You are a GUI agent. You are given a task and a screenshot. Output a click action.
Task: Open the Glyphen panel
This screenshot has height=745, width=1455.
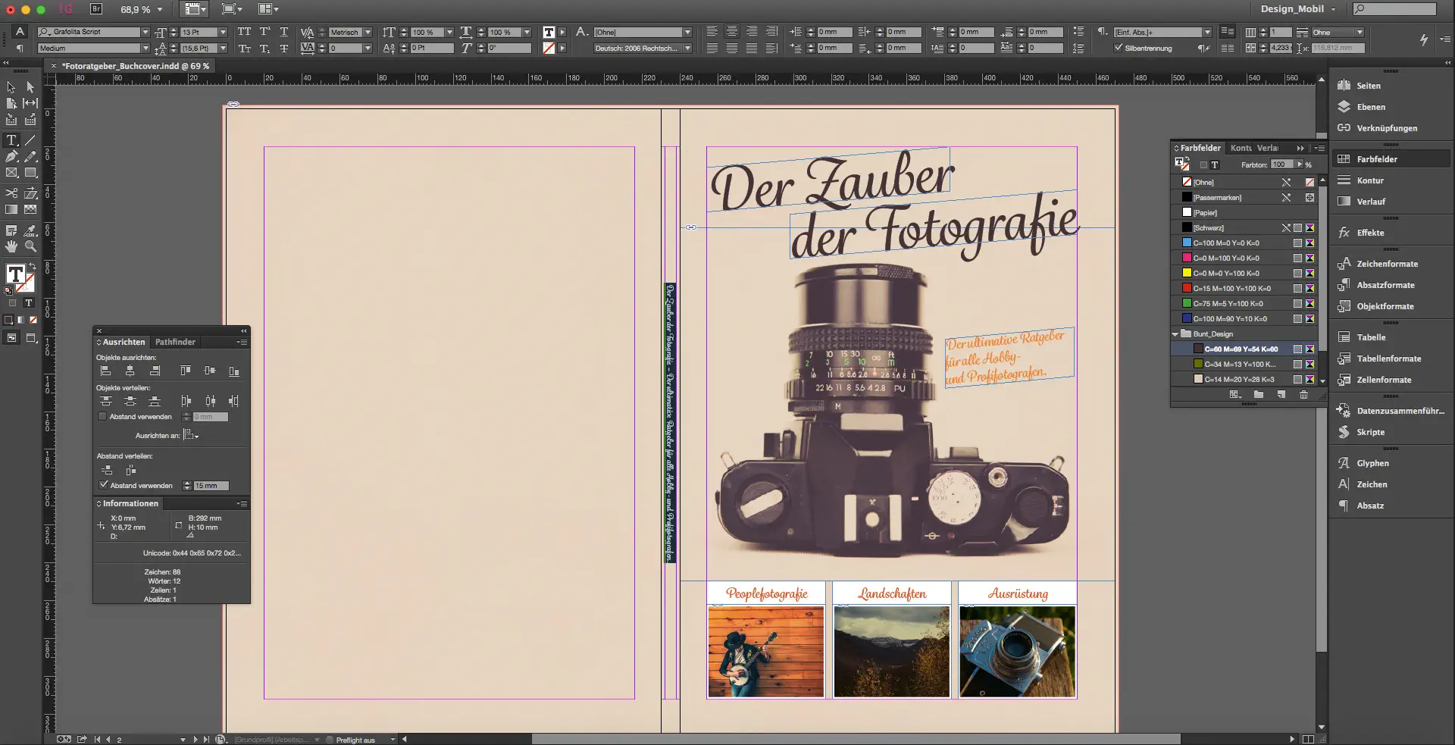[x=1367, y=463]
